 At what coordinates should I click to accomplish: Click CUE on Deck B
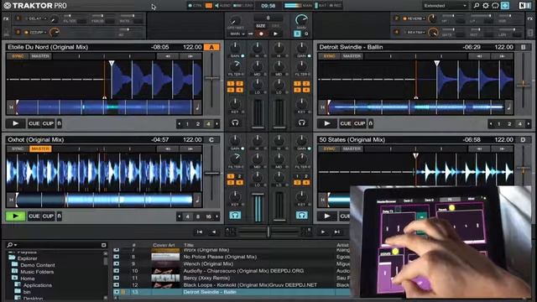coord(346,123)
